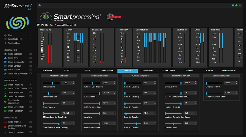Click the Gain Reduction meter panel

coord(152,47)
